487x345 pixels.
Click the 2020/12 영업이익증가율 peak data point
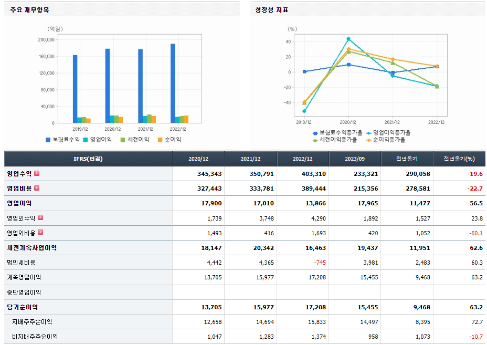click(348, 39)
